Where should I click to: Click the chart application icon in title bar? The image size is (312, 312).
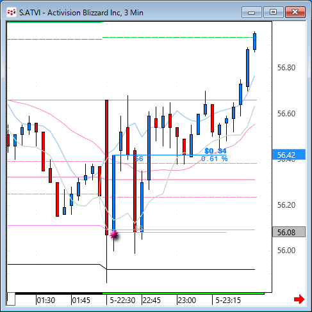coord(12,12)
